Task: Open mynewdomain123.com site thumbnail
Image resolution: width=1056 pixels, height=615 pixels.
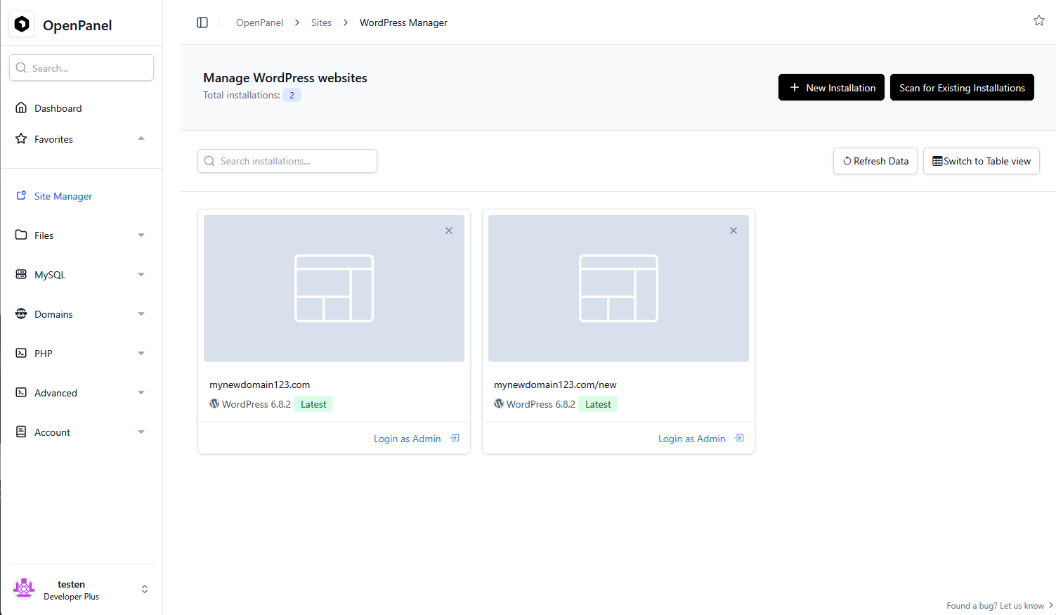Action: click(334, 288)
